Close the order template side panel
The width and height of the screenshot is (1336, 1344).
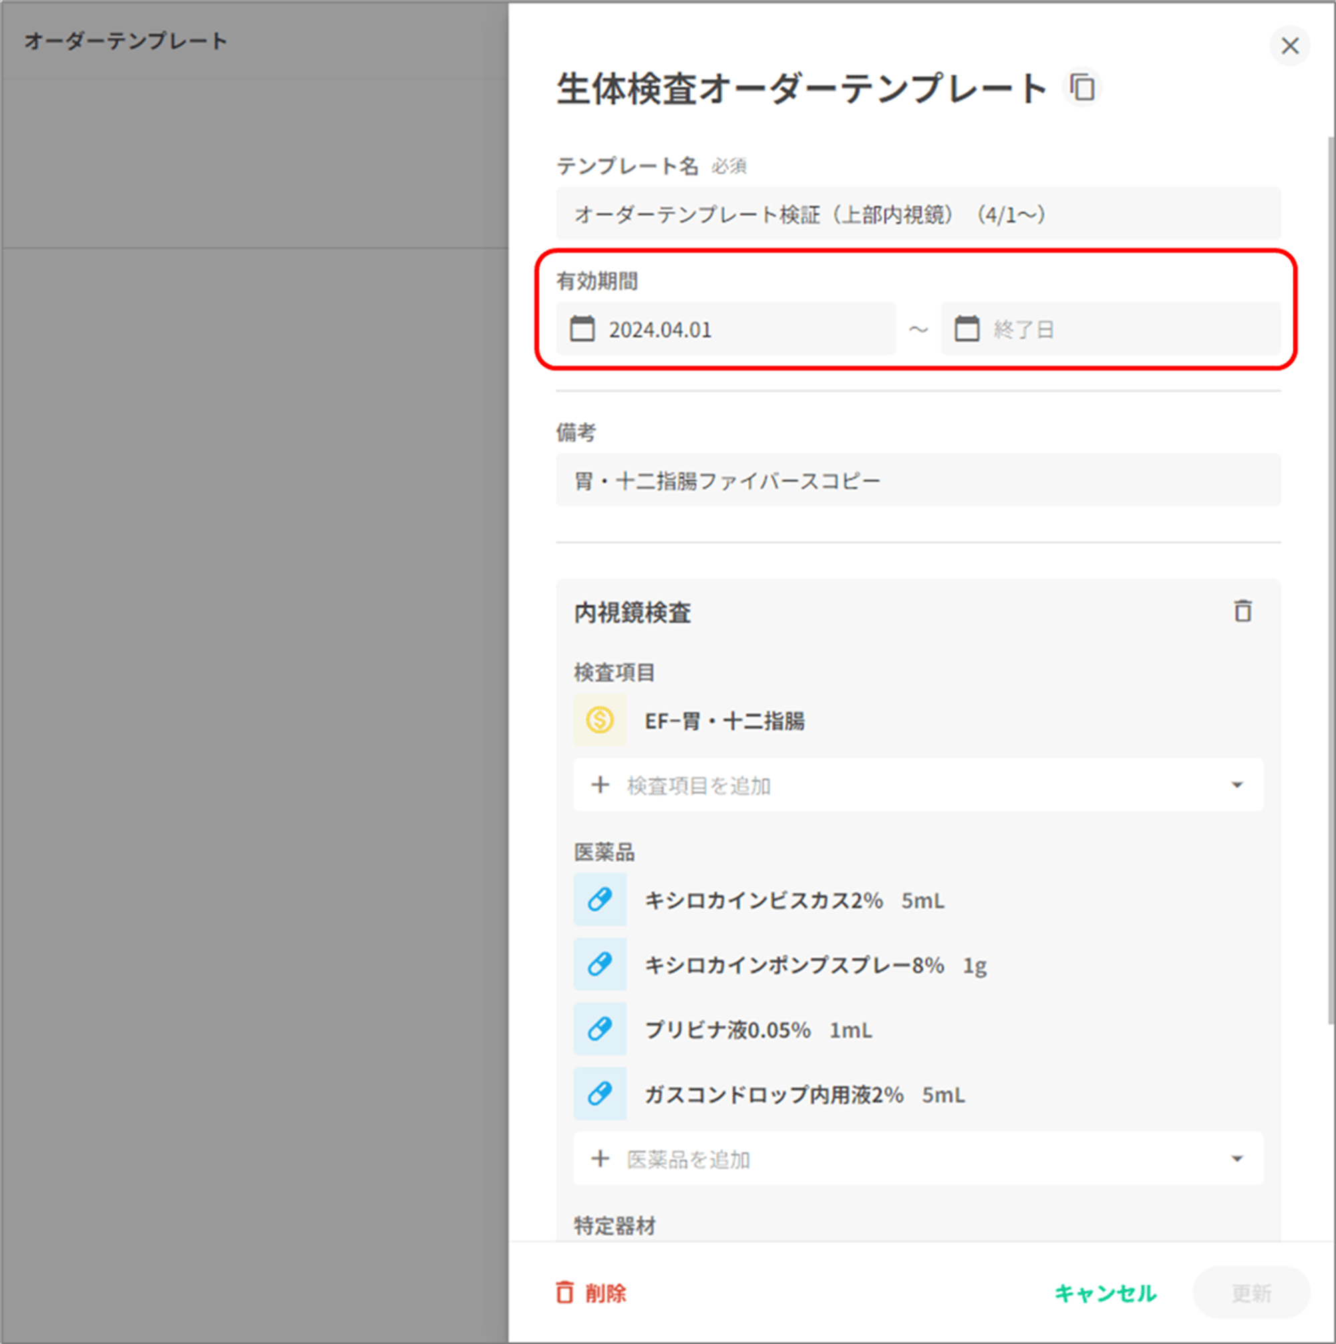pos(1289,46)
